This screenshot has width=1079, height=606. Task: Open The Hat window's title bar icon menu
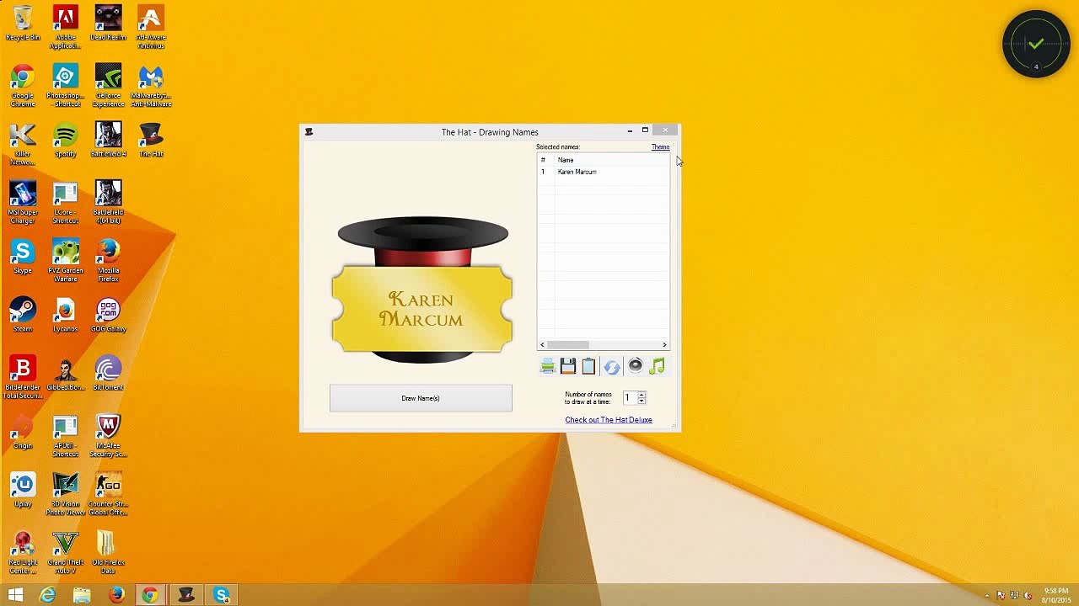tap(309, 132)
